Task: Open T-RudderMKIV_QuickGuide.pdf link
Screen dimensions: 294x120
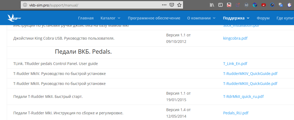Action: point(250,74)
